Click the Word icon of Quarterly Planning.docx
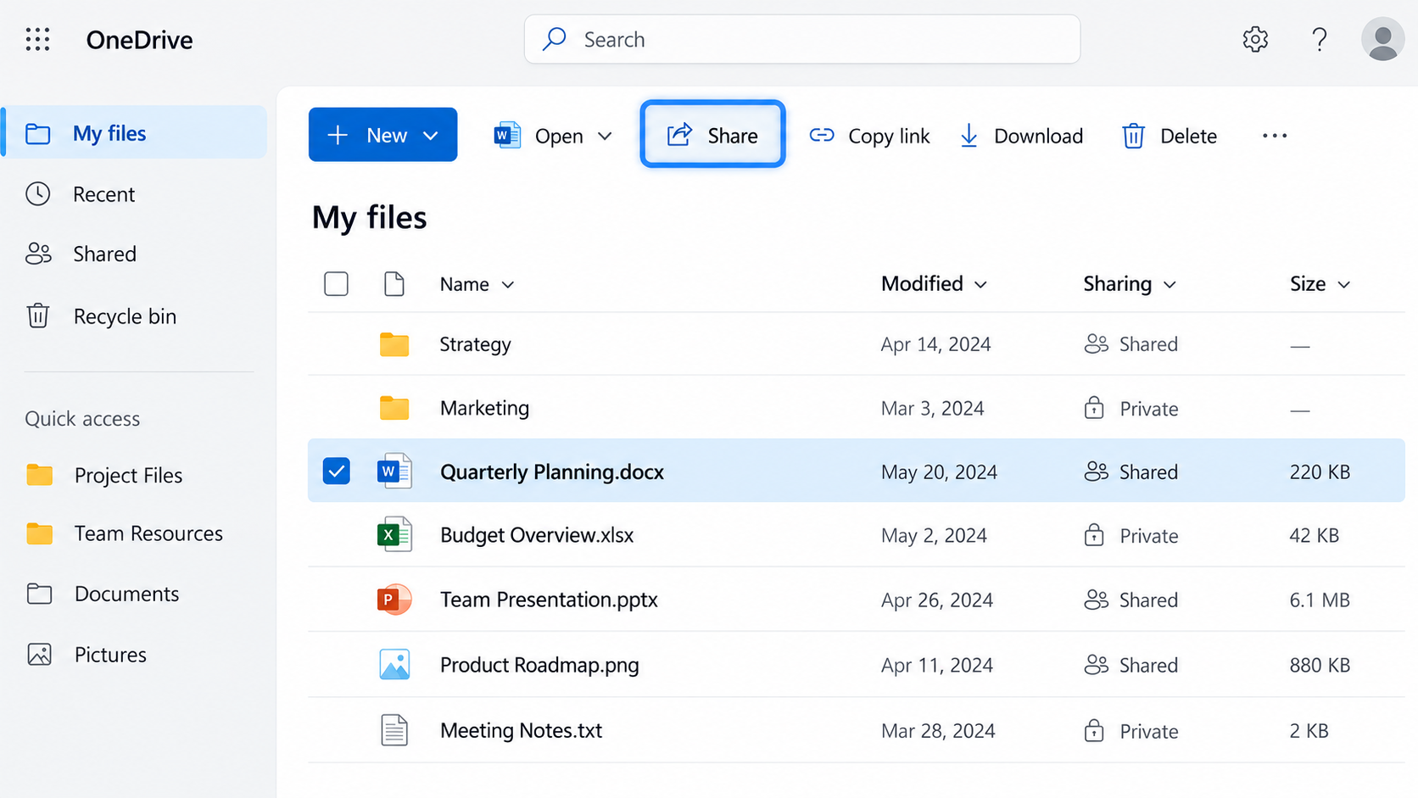 pyautogui.click(x=394, y=472)
